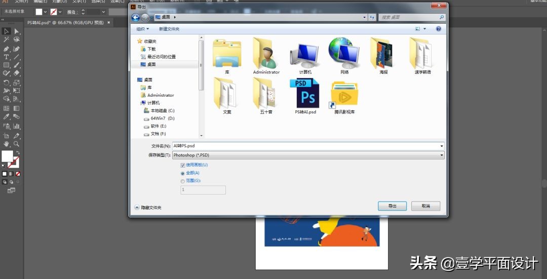
Task: Click the 导出 export button
Action: (392, 206)
